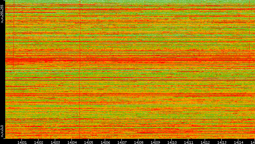
Task: Select the 14:06 tick label
Action: (x=105, y=142)
